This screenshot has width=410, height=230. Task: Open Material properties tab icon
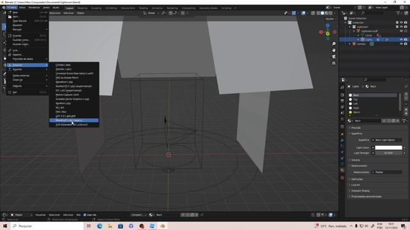coord(342,170)
